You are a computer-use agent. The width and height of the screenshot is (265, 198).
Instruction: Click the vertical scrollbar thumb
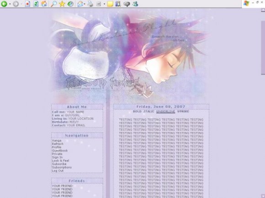(x=263, y=47)
